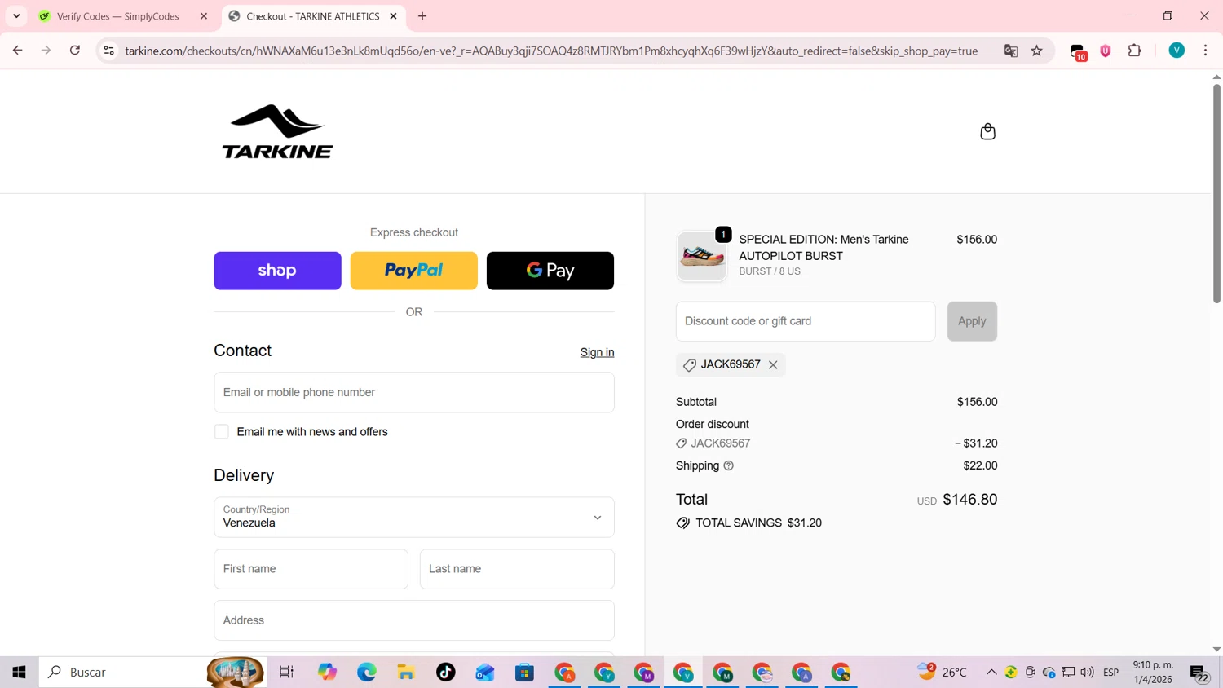This screenshot has height=688, width=1223.
Task: Focus the Email or mobile phone number field
Action: click(x=413, y=392)
